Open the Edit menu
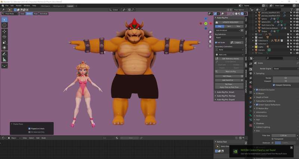The image size is (299, 159). pyautogui.click(x=12, y=6)
